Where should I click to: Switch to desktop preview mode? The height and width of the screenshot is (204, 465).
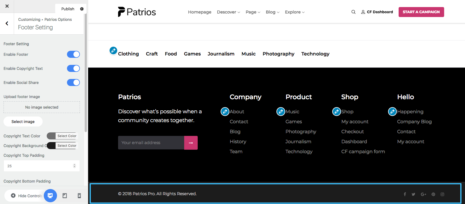click(x=50, y=195)
